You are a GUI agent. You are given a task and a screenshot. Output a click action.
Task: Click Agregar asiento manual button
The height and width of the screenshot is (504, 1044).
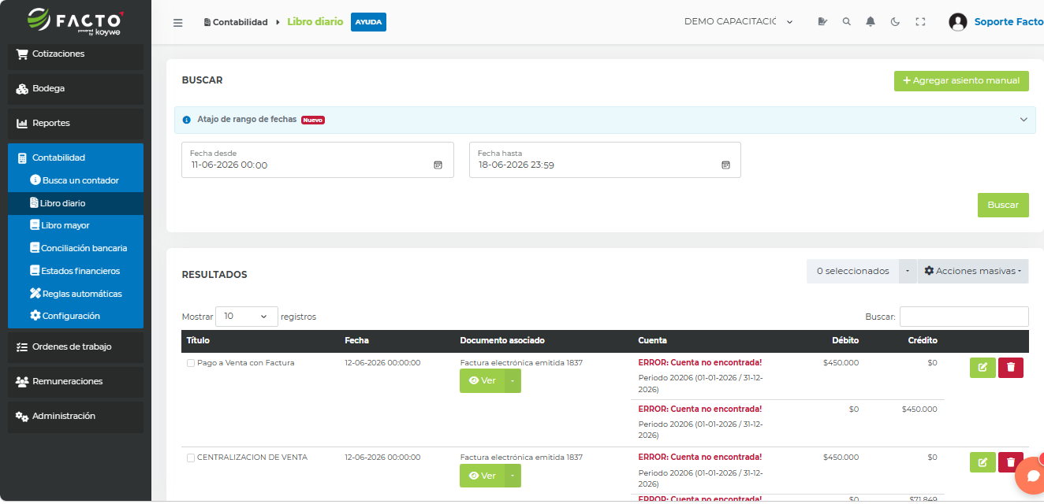961,80
